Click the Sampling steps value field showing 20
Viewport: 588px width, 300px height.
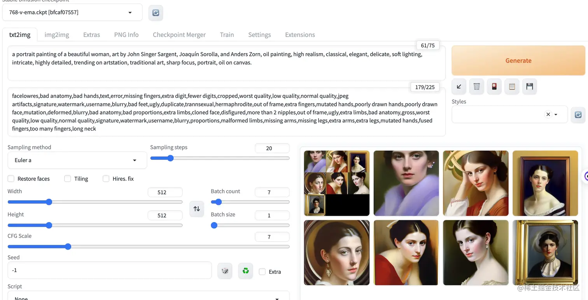[x=272, y=148]
